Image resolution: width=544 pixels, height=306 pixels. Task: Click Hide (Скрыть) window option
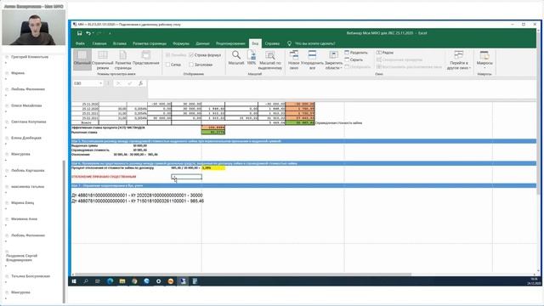tap(354, 59)
